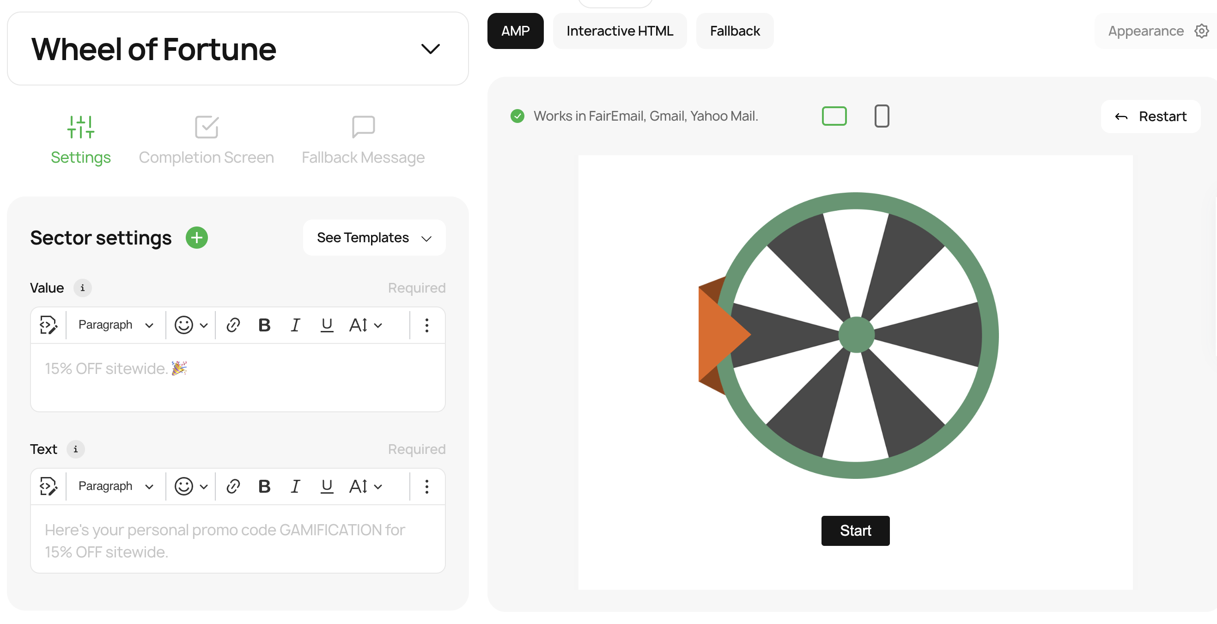Click the underline formatting icon
This screenshot has height=624, width=1217.
[x=326, y=325]
